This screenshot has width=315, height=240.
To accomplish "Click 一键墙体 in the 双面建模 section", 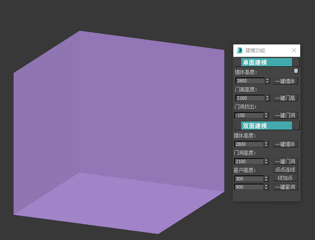I will [285, 144].
